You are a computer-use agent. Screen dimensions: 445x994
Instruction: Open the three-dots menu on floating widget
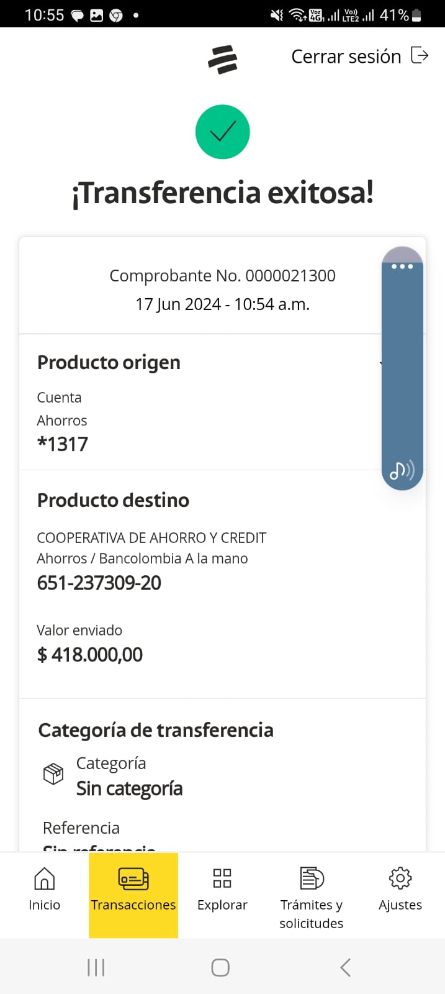coord(402,267)
